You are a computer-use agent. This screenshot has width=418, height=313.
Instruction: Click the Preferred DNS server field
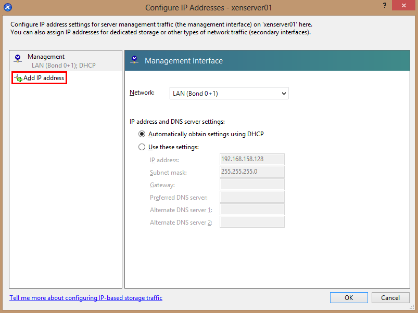click(x=252, y=197)
